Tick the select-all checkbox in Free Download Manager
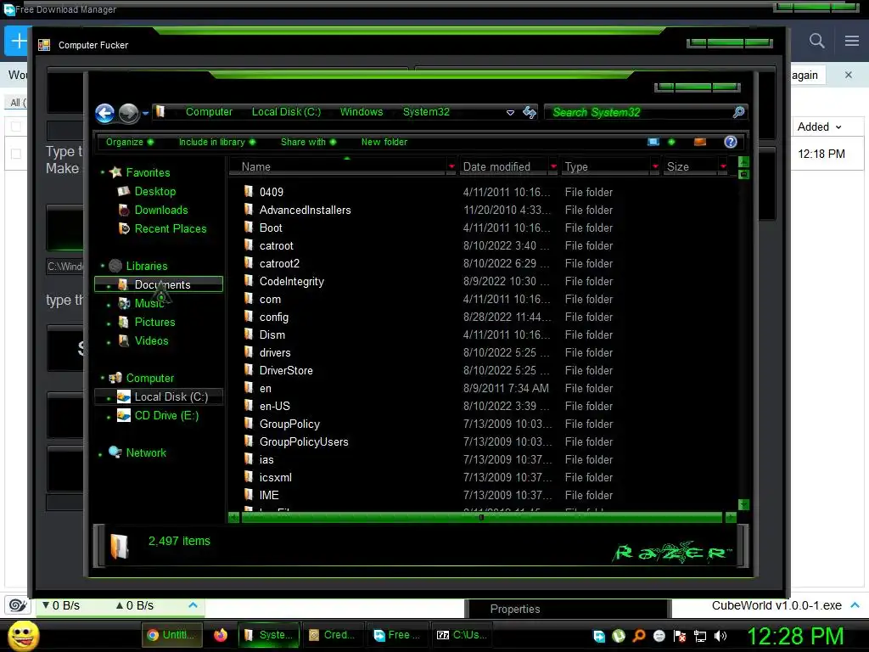 pos(17,127)
